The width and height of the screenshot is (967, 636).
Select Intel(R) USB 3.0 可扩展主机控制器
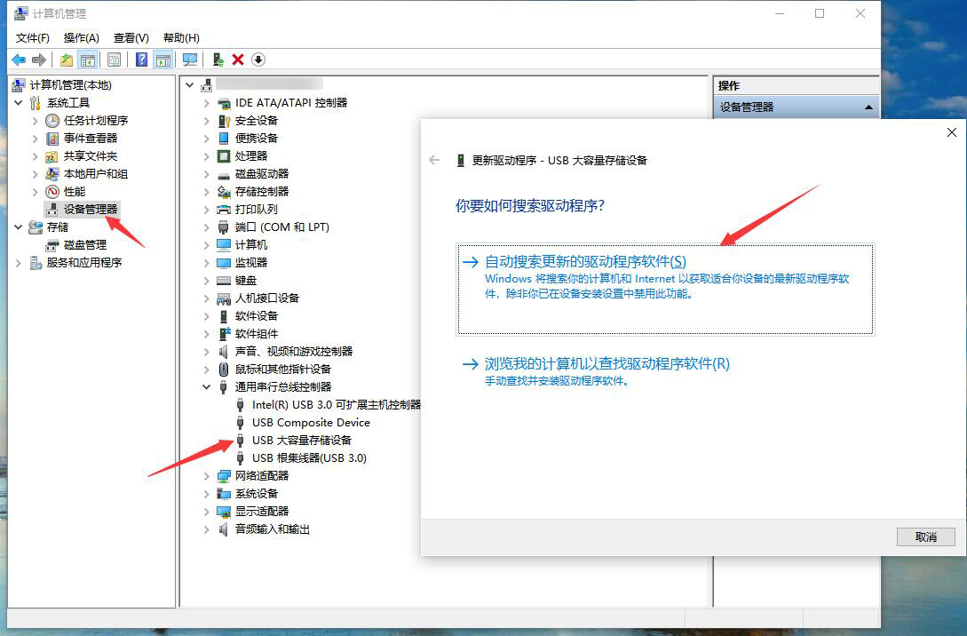(337, 405)
